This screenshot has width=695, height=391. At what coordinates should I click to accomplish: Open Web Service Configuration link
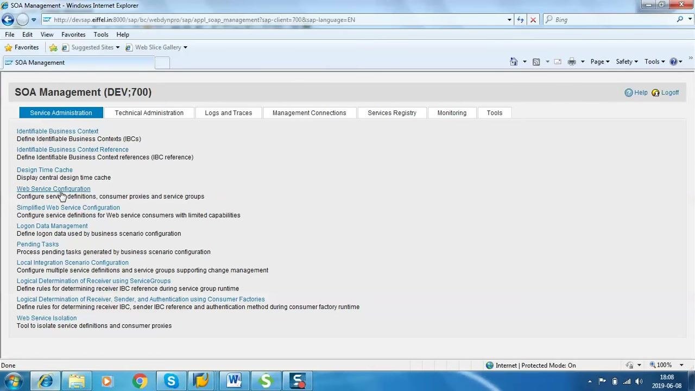[53, 188]
